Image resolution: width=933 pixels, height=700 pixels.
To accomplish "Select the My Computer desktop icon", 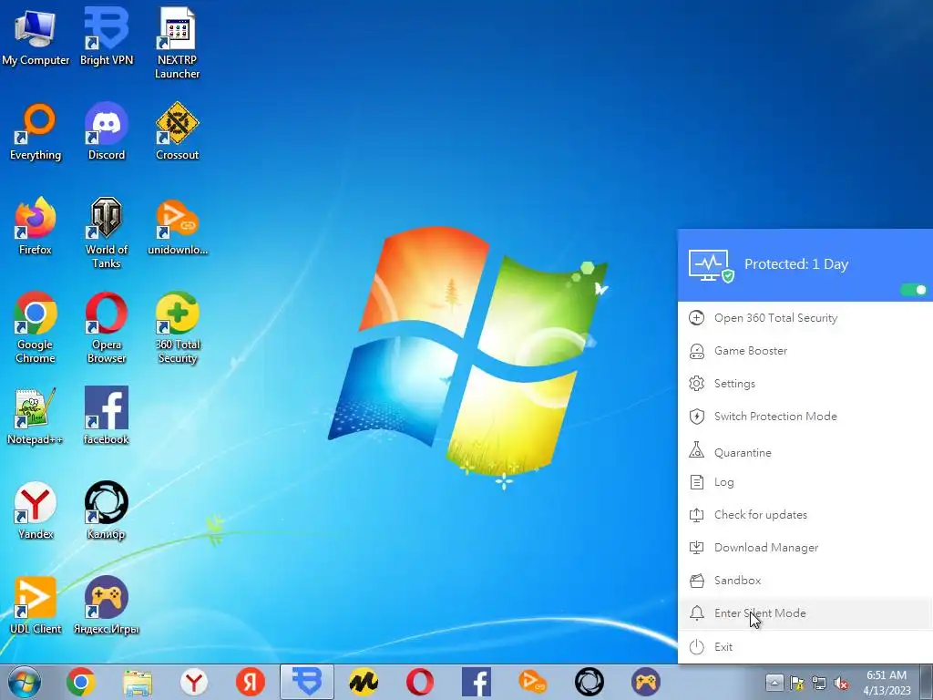I will click(36, 36).
